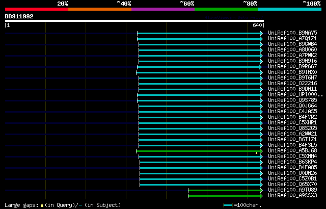
Task: Select hit label UniRef100_C4JAS5
Action: pos(292,112)
